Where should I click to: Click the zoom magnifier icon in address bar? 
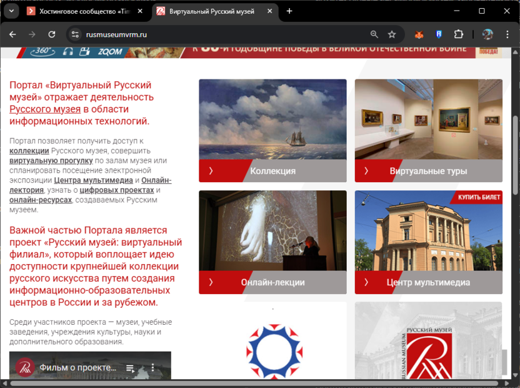pyautogui.click(x=374, y=34)
